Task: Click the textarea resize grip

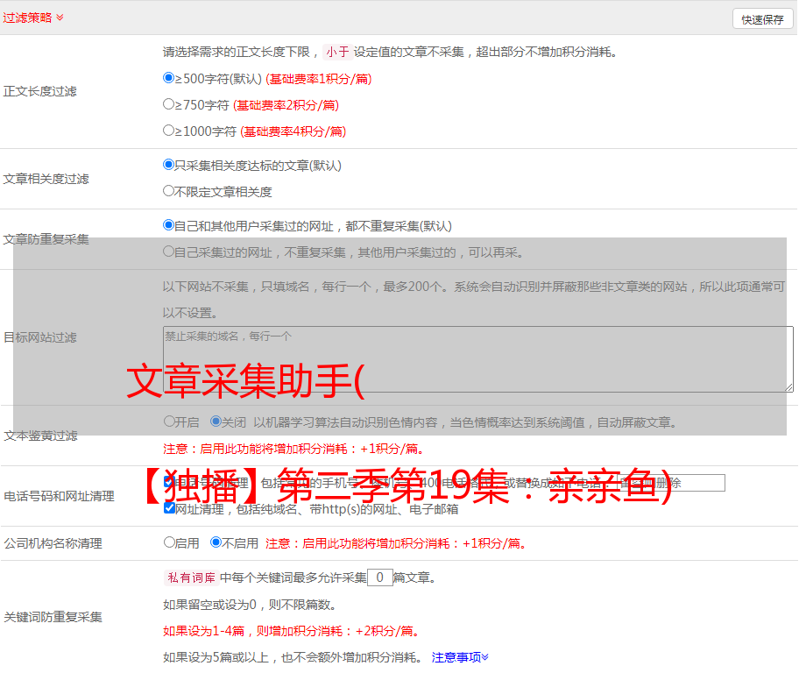Action: click(x=788, y=387)
